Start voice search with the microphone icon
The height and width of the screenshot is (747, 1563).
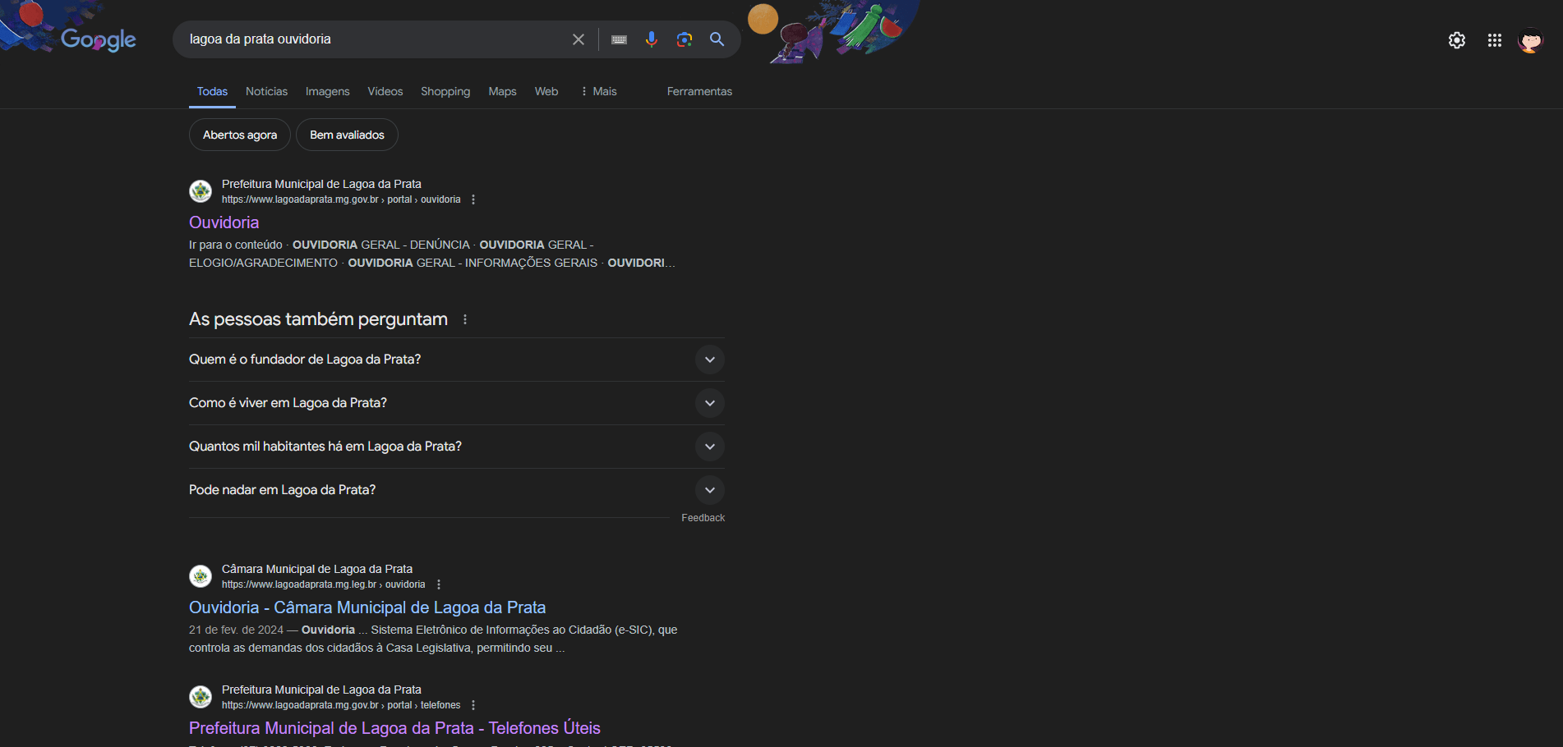[x=652, y=39]
